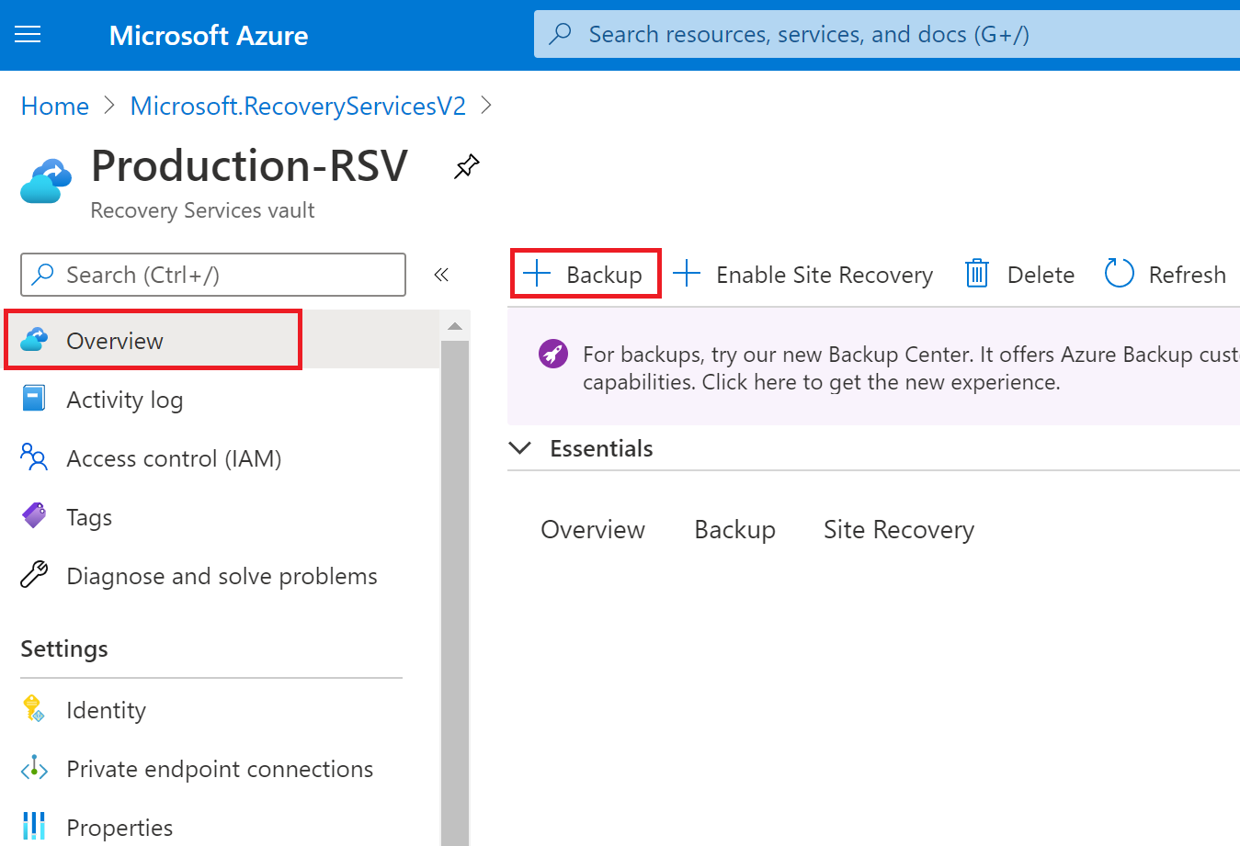Open the Tags page icon

[34, 516]
